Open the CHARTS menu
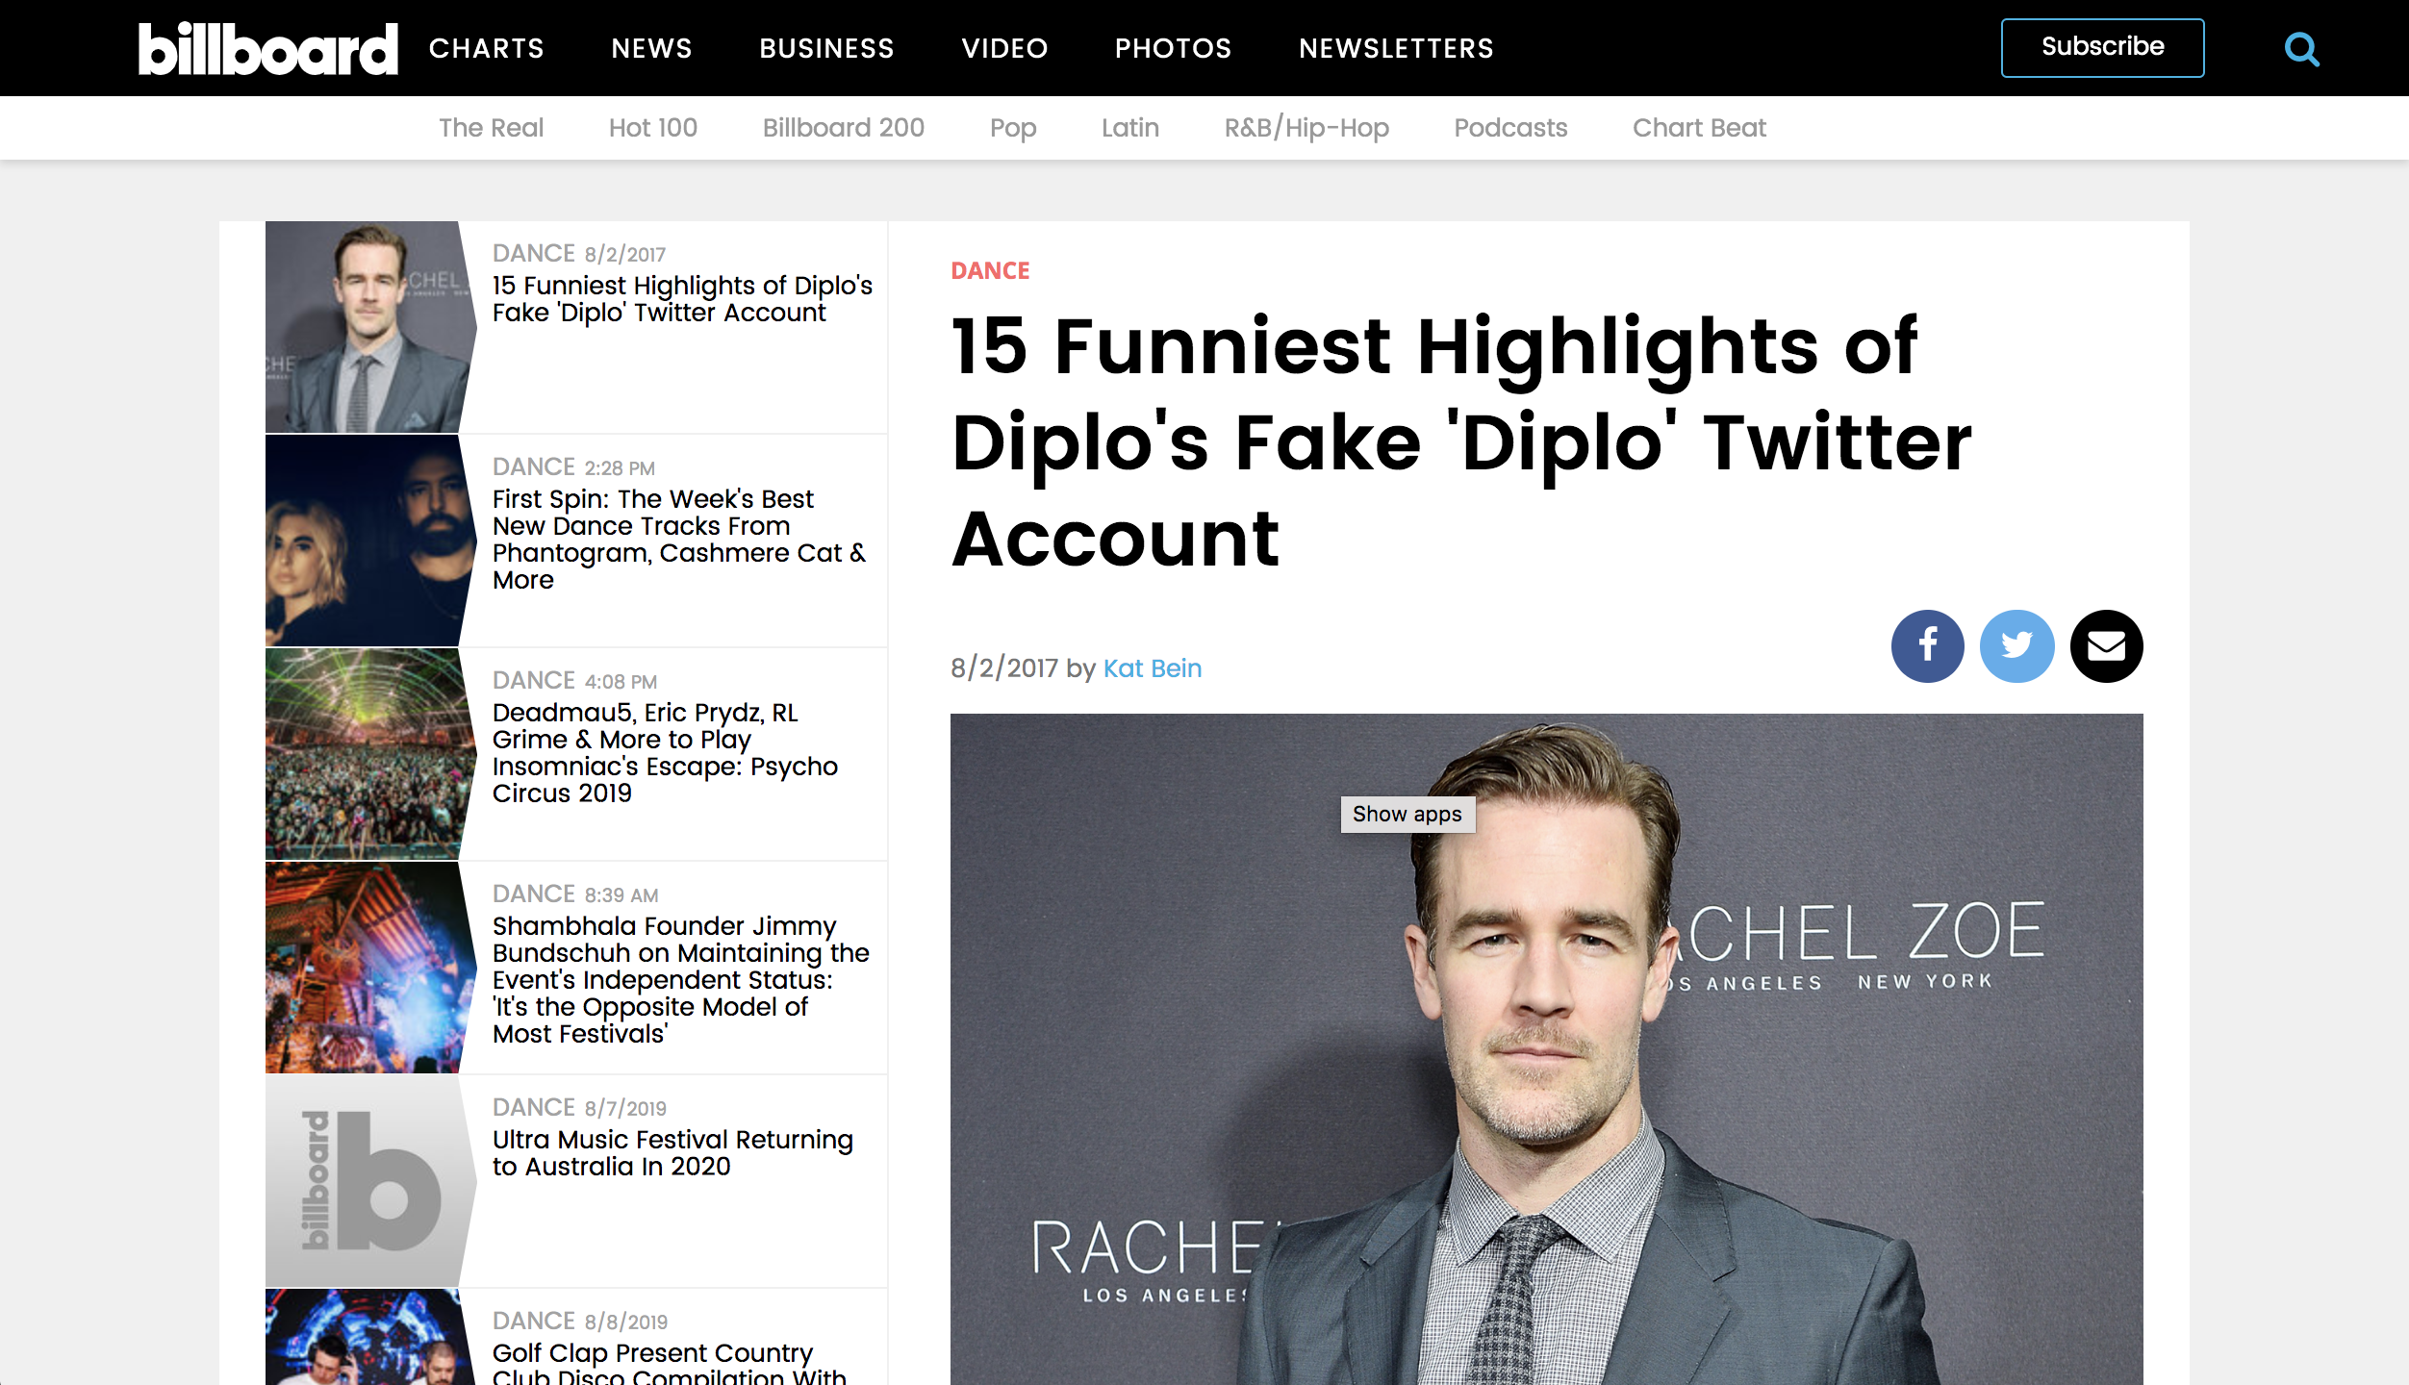This screenshot has width=2409, height=1385. point(487,48)
